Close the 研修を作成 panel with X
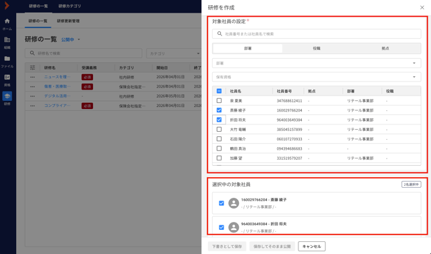This screenshot has height=254, width=431. click(422, 7)
